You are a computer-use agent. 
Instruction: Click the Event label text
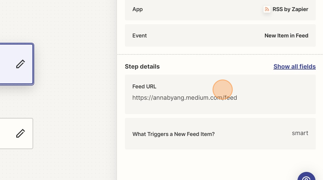tap(139, 36)
